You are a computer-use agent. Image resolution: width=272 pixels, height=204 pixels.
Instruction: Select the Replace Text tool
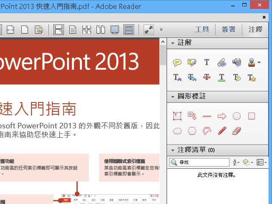coord(192,77)
